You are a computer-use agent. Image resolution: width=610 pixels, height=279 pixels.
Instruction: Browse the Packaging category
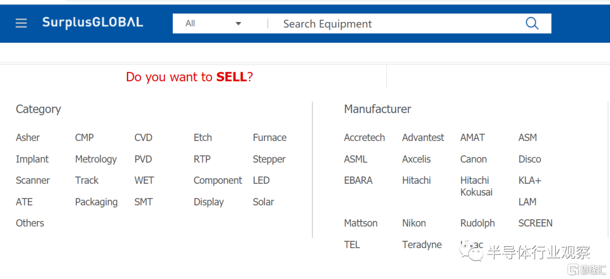click(96, 202)
